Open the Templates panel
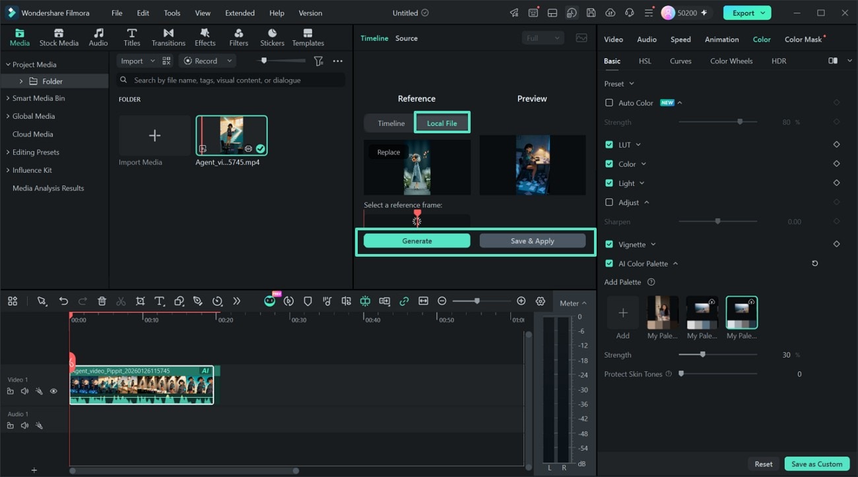Image resolution: width=858 pixels, height=477 pixels. (x=308, y=38)
